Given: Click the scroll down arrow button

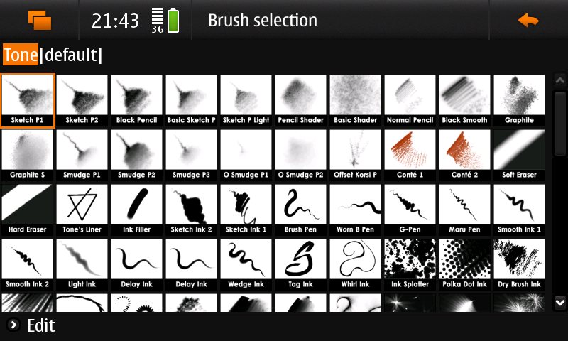Looking at the screenshot, I should [560, 302].
